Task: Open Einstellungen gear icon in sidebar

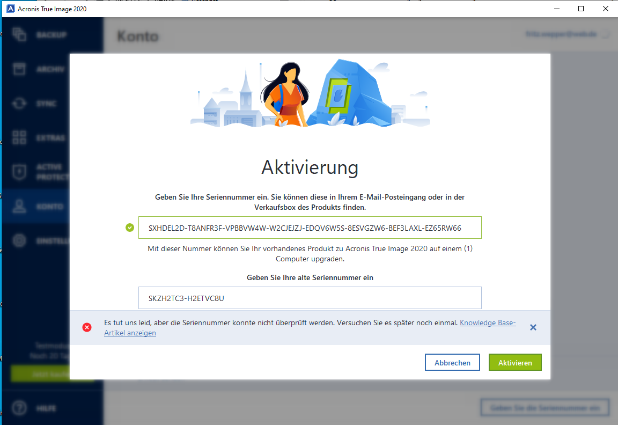Action: pos(19,240)
